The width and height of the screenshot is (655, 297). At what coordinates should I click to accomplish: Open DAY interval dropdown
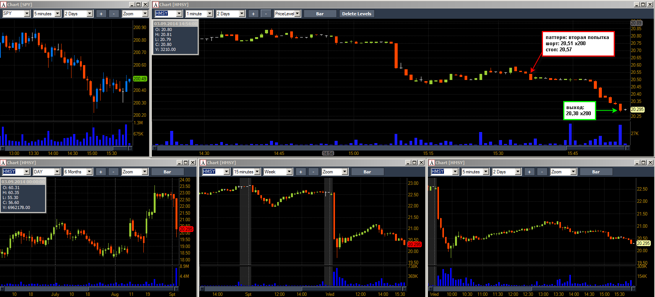(x=57, y=172)
